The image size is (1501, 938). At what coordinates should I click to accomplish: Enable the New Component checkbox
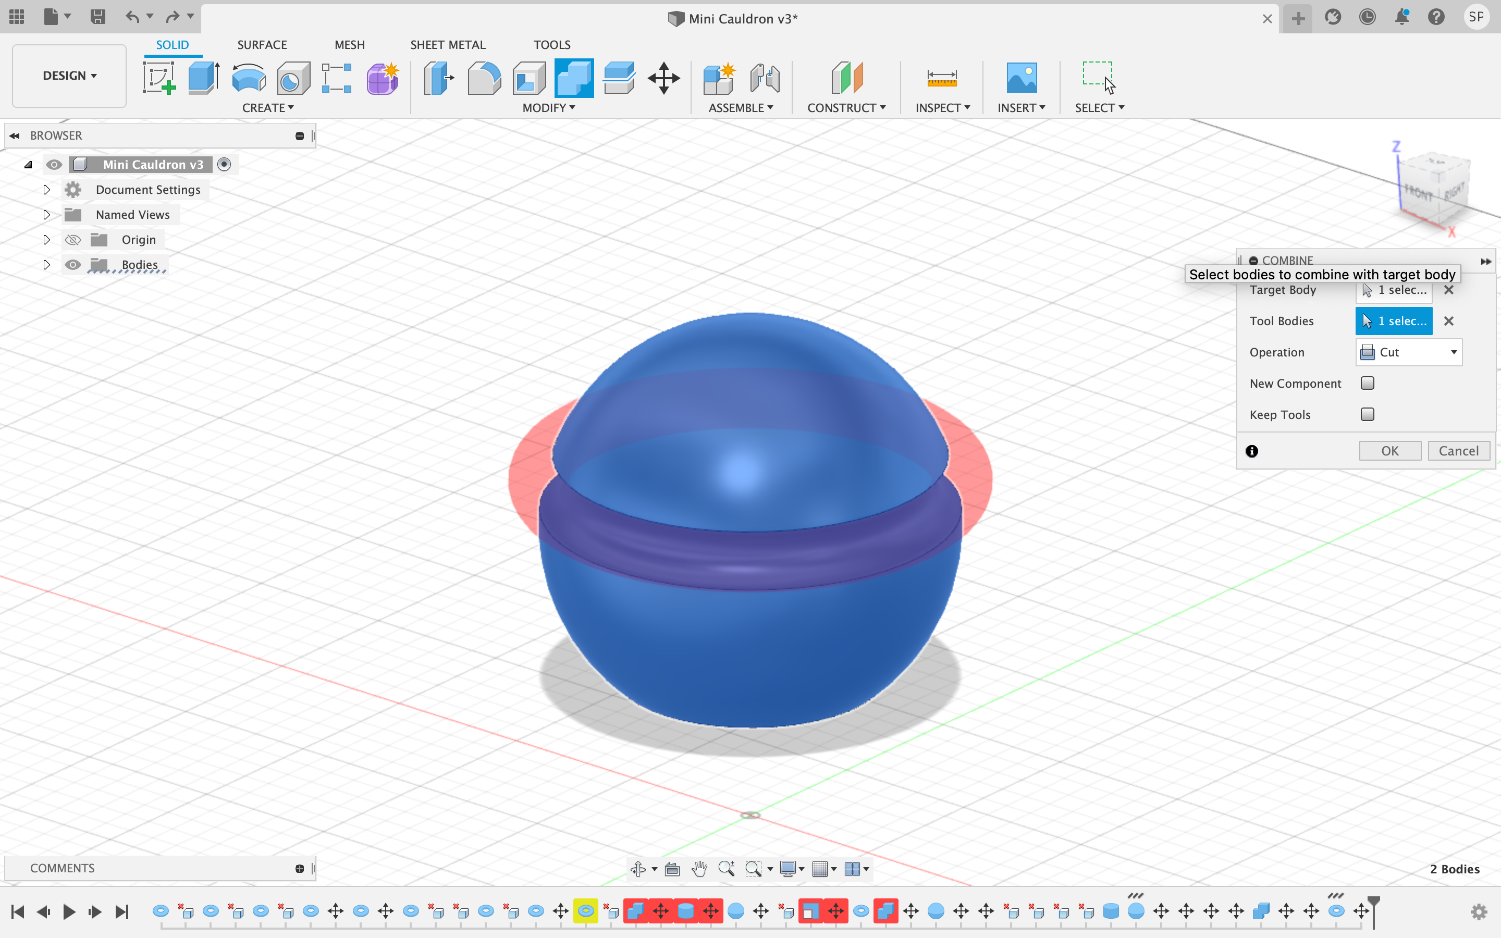(1368, 384)
